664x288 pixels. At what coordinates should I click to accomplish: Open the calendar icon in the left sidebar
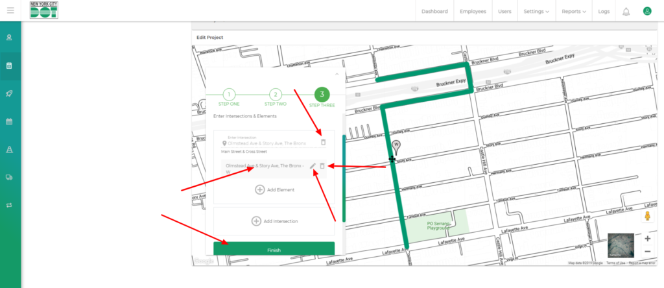[10, 121]
